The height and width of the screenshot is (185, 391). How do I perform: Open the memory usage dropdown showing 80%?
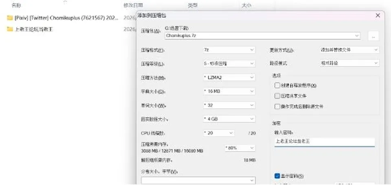coord(240,148)
